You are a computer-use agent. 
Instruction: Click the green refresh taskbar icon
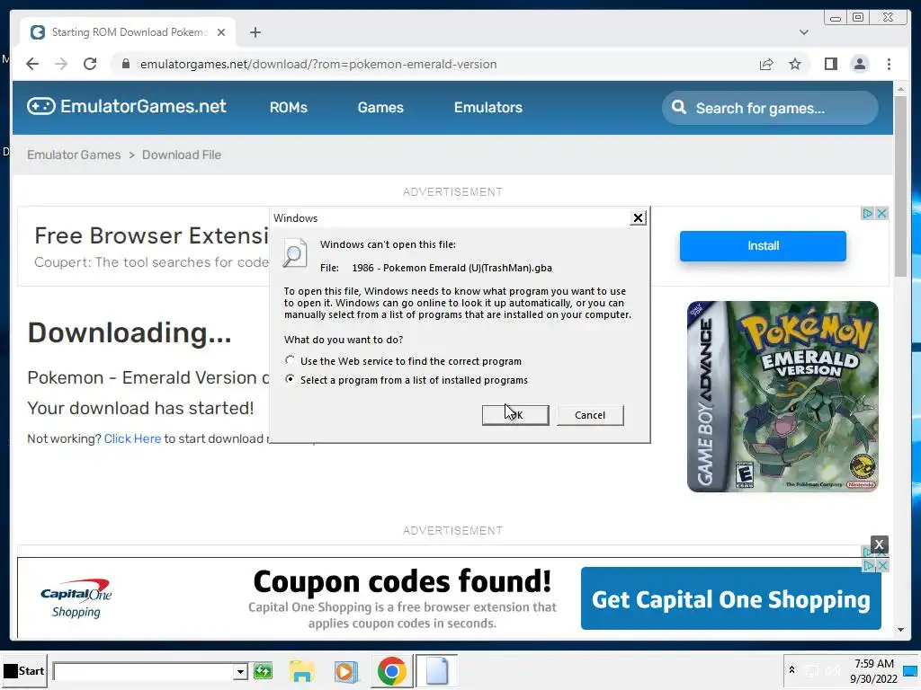point(263,670)
